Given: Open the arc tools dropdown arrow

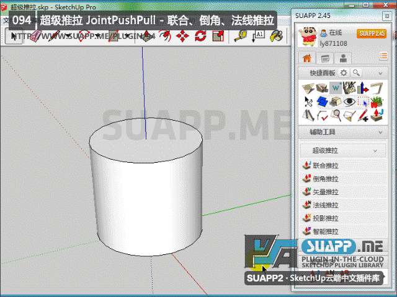Looking at the screenshot, I should tap(99, 36).
